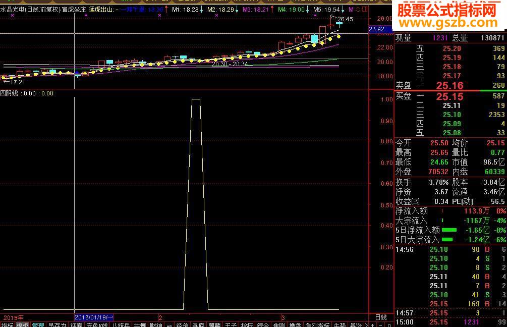
Task: Click the buy-one price 25.15
Action: coord(450,96)
